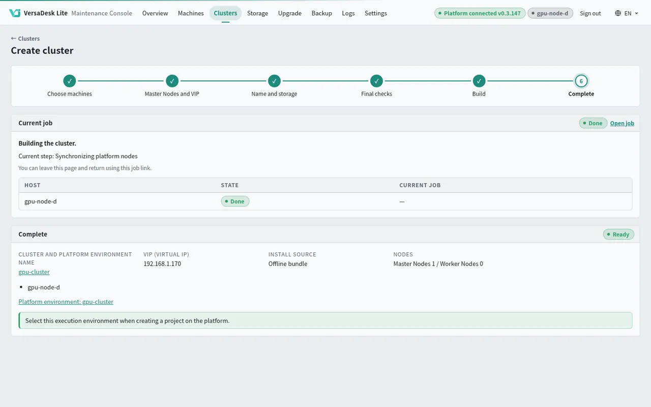Click the Open job link

[x=622, y=123]
